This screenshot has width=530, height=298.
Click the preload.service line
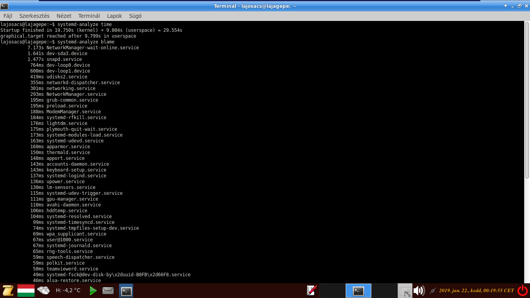(x=59, y=106)
